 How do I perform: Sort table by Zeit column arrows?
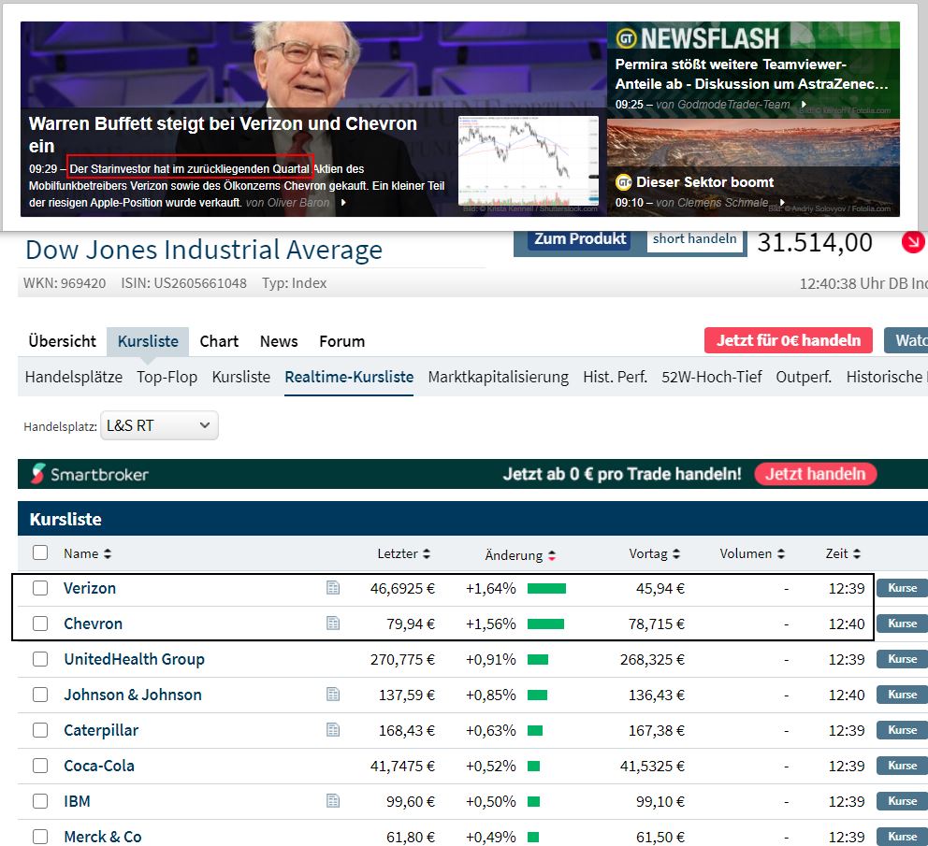pyautogui.click(x=856, y=553)
